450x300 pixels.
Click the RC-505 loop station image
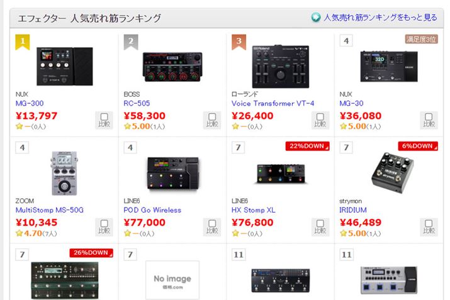172,67
